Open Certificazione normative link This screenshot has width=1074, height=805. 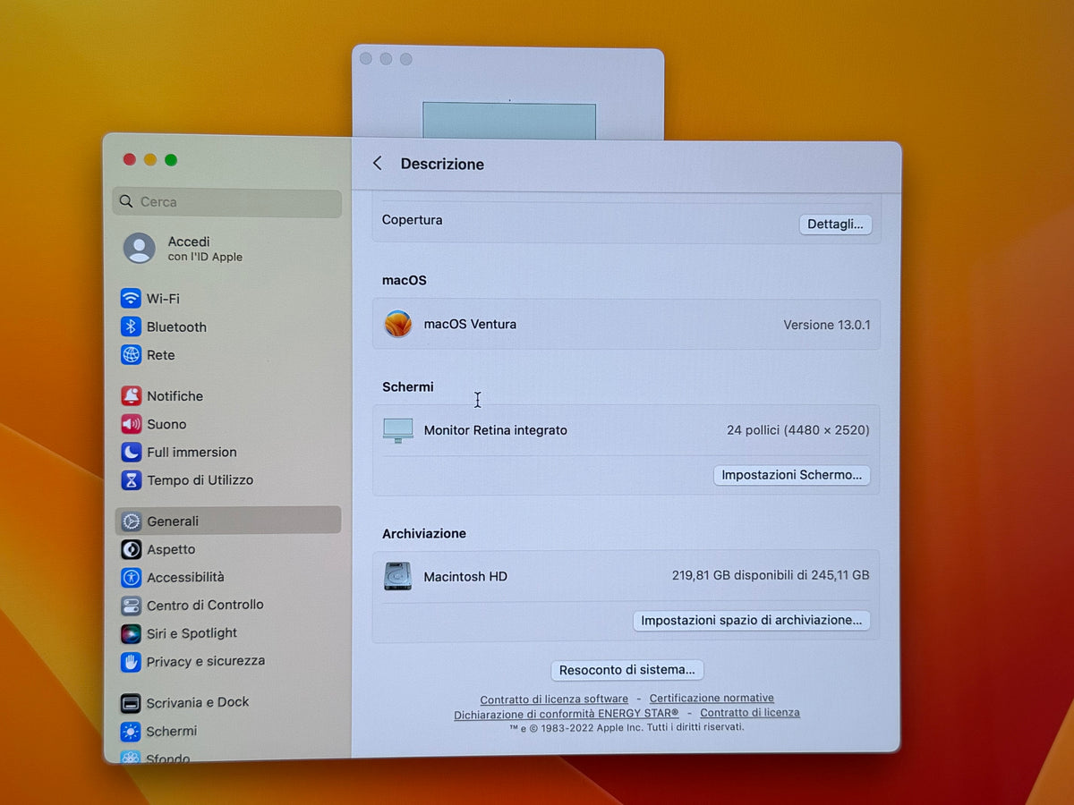(712, 699)
